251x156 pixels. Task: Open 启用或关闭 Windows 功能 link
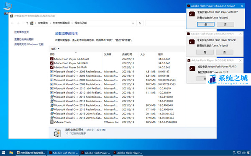click(29, 44)
